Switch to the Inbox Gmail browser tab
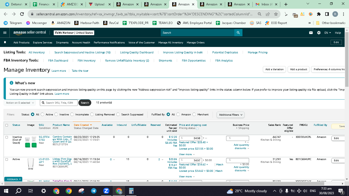Image resolution: width=349 pixels, height=196 pixels. pyautogui.click(x=266, y=4)
